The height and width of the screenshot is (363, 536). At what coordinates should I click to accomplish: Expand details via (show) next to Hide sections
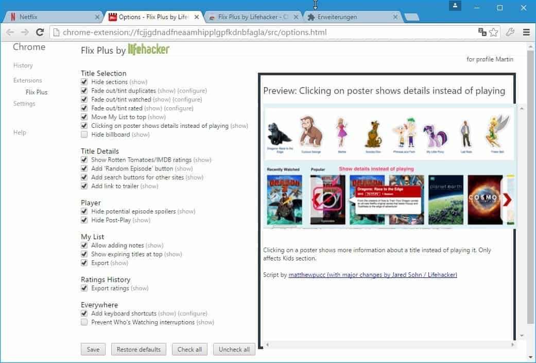pos(138,81)
